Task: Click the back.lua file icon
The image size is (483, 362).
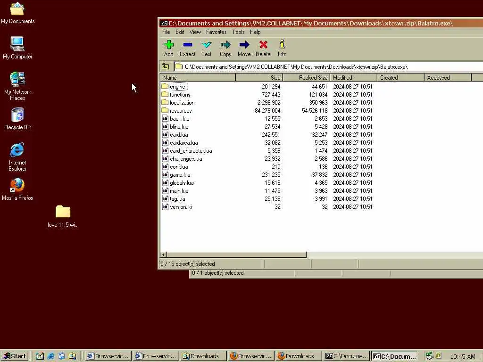Action: [165, 118]
